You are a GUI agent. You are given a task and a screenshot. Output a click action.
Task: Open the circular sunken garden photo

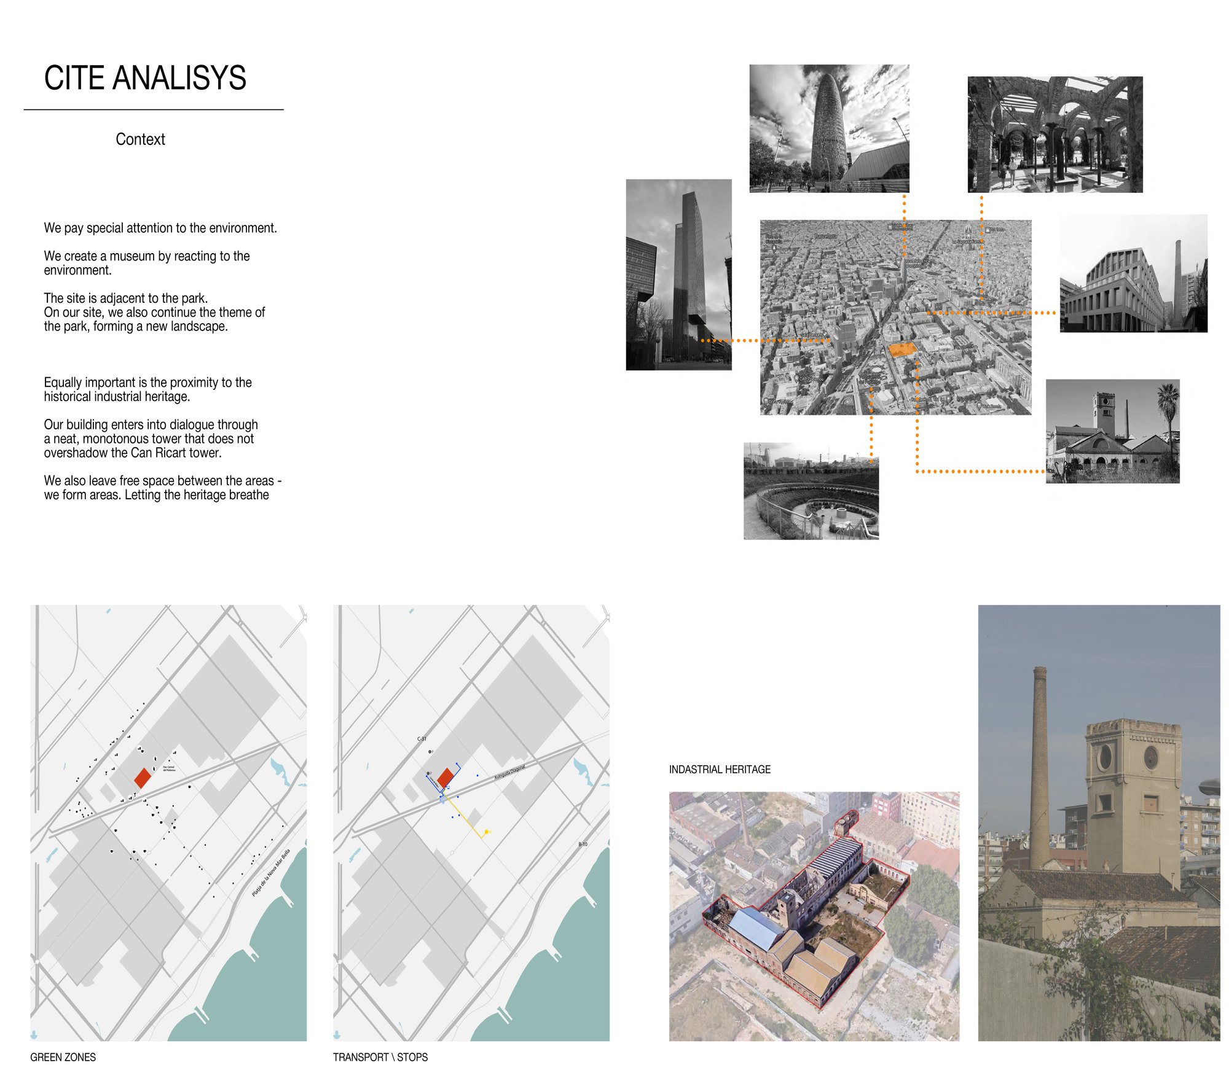coord(811,491)
